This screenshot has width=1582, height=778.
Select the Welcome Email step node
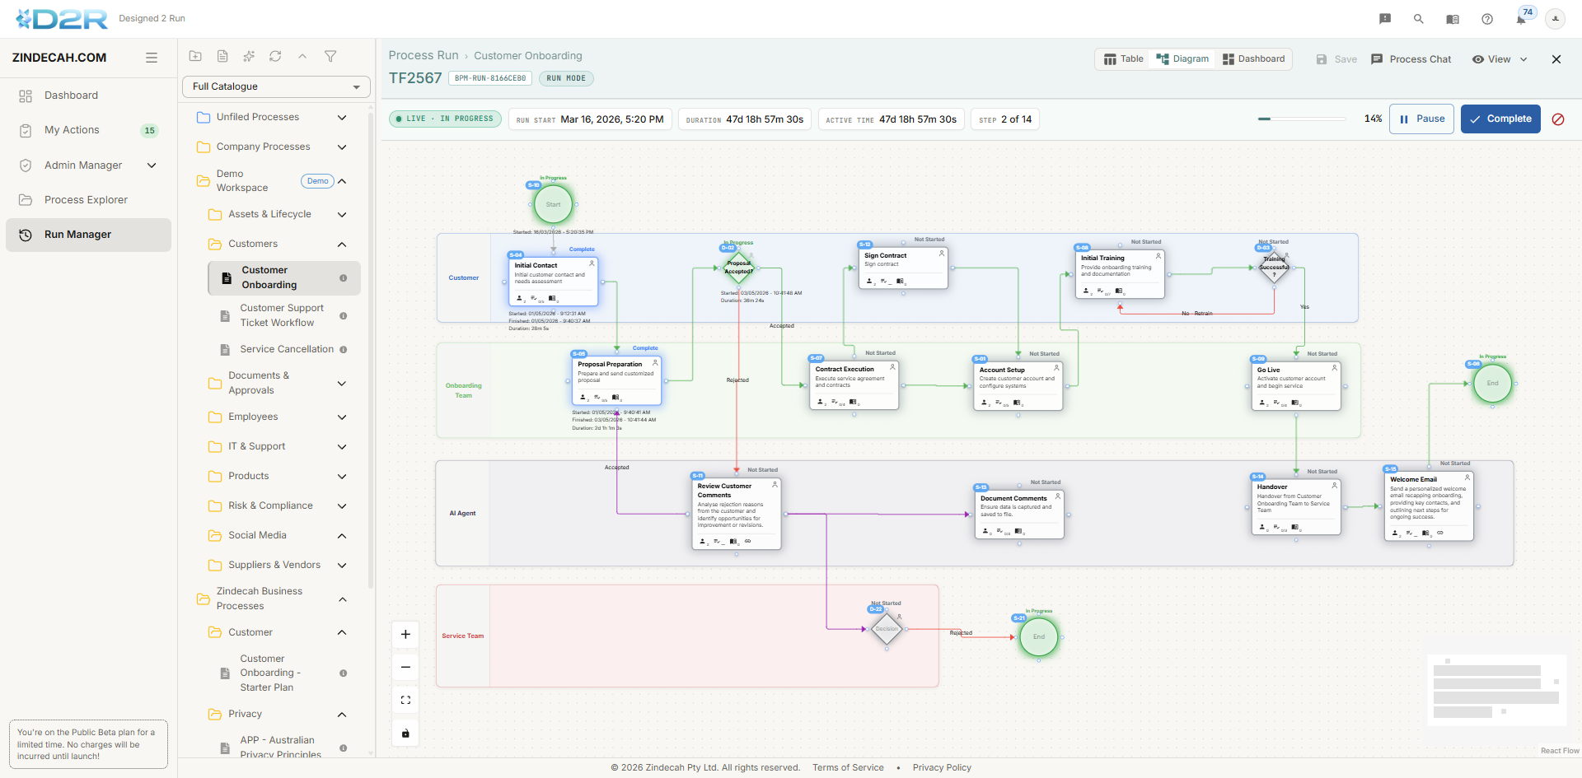pos(1429,506)
